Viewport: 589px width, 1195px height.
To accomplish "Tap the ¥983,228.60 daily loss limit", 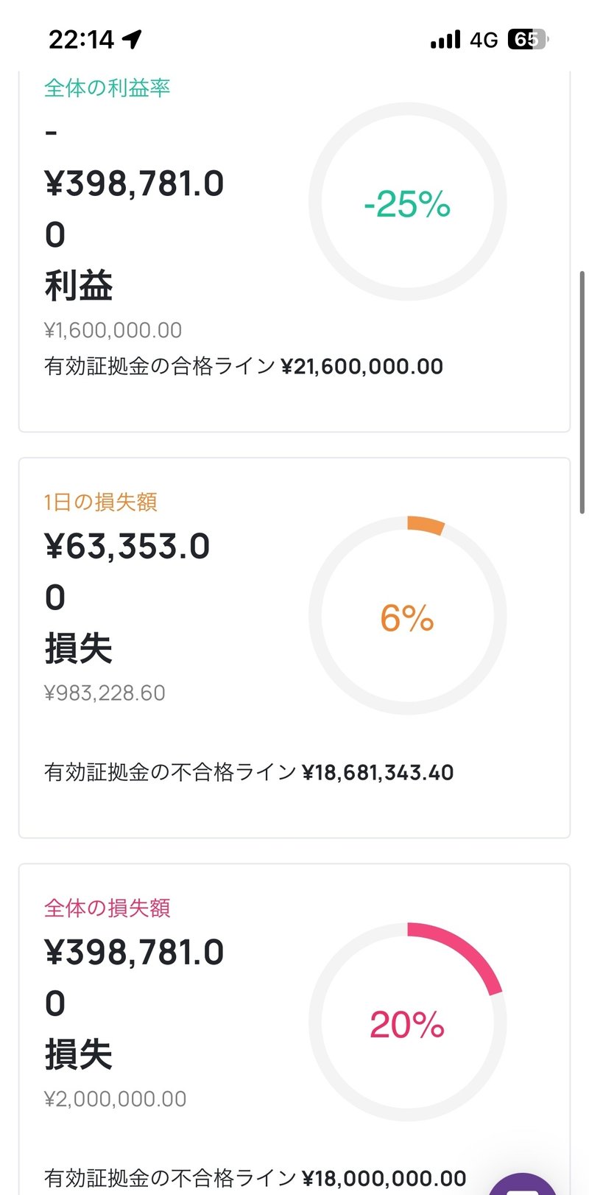I will click(105, 693).
